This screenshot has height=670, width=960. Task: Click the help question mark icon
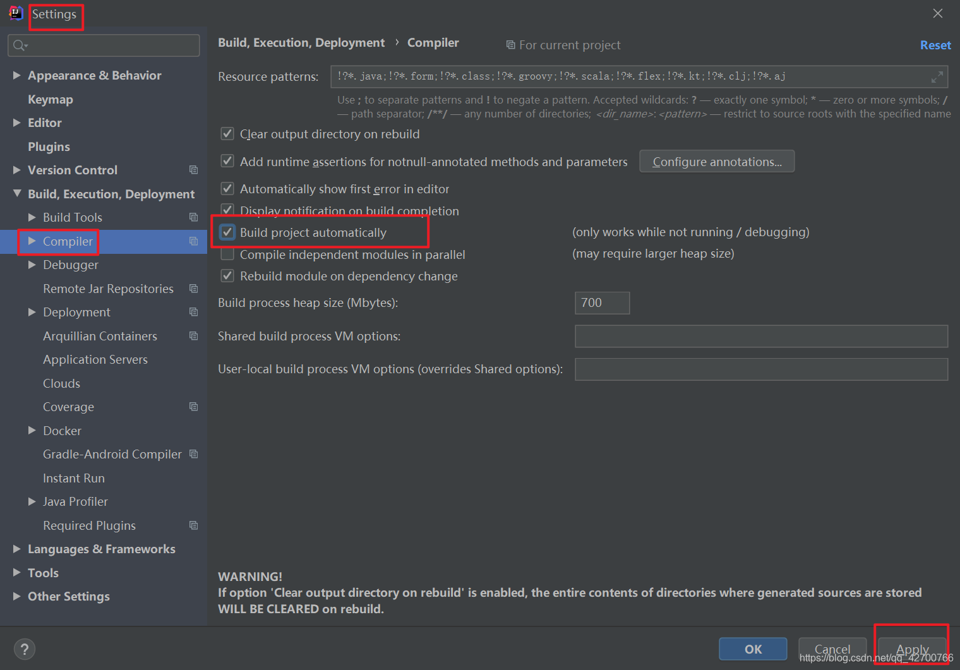[25, 649]
